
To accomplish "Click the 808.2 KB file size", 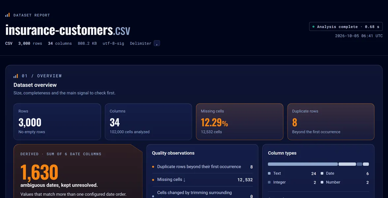I will 87,43.
